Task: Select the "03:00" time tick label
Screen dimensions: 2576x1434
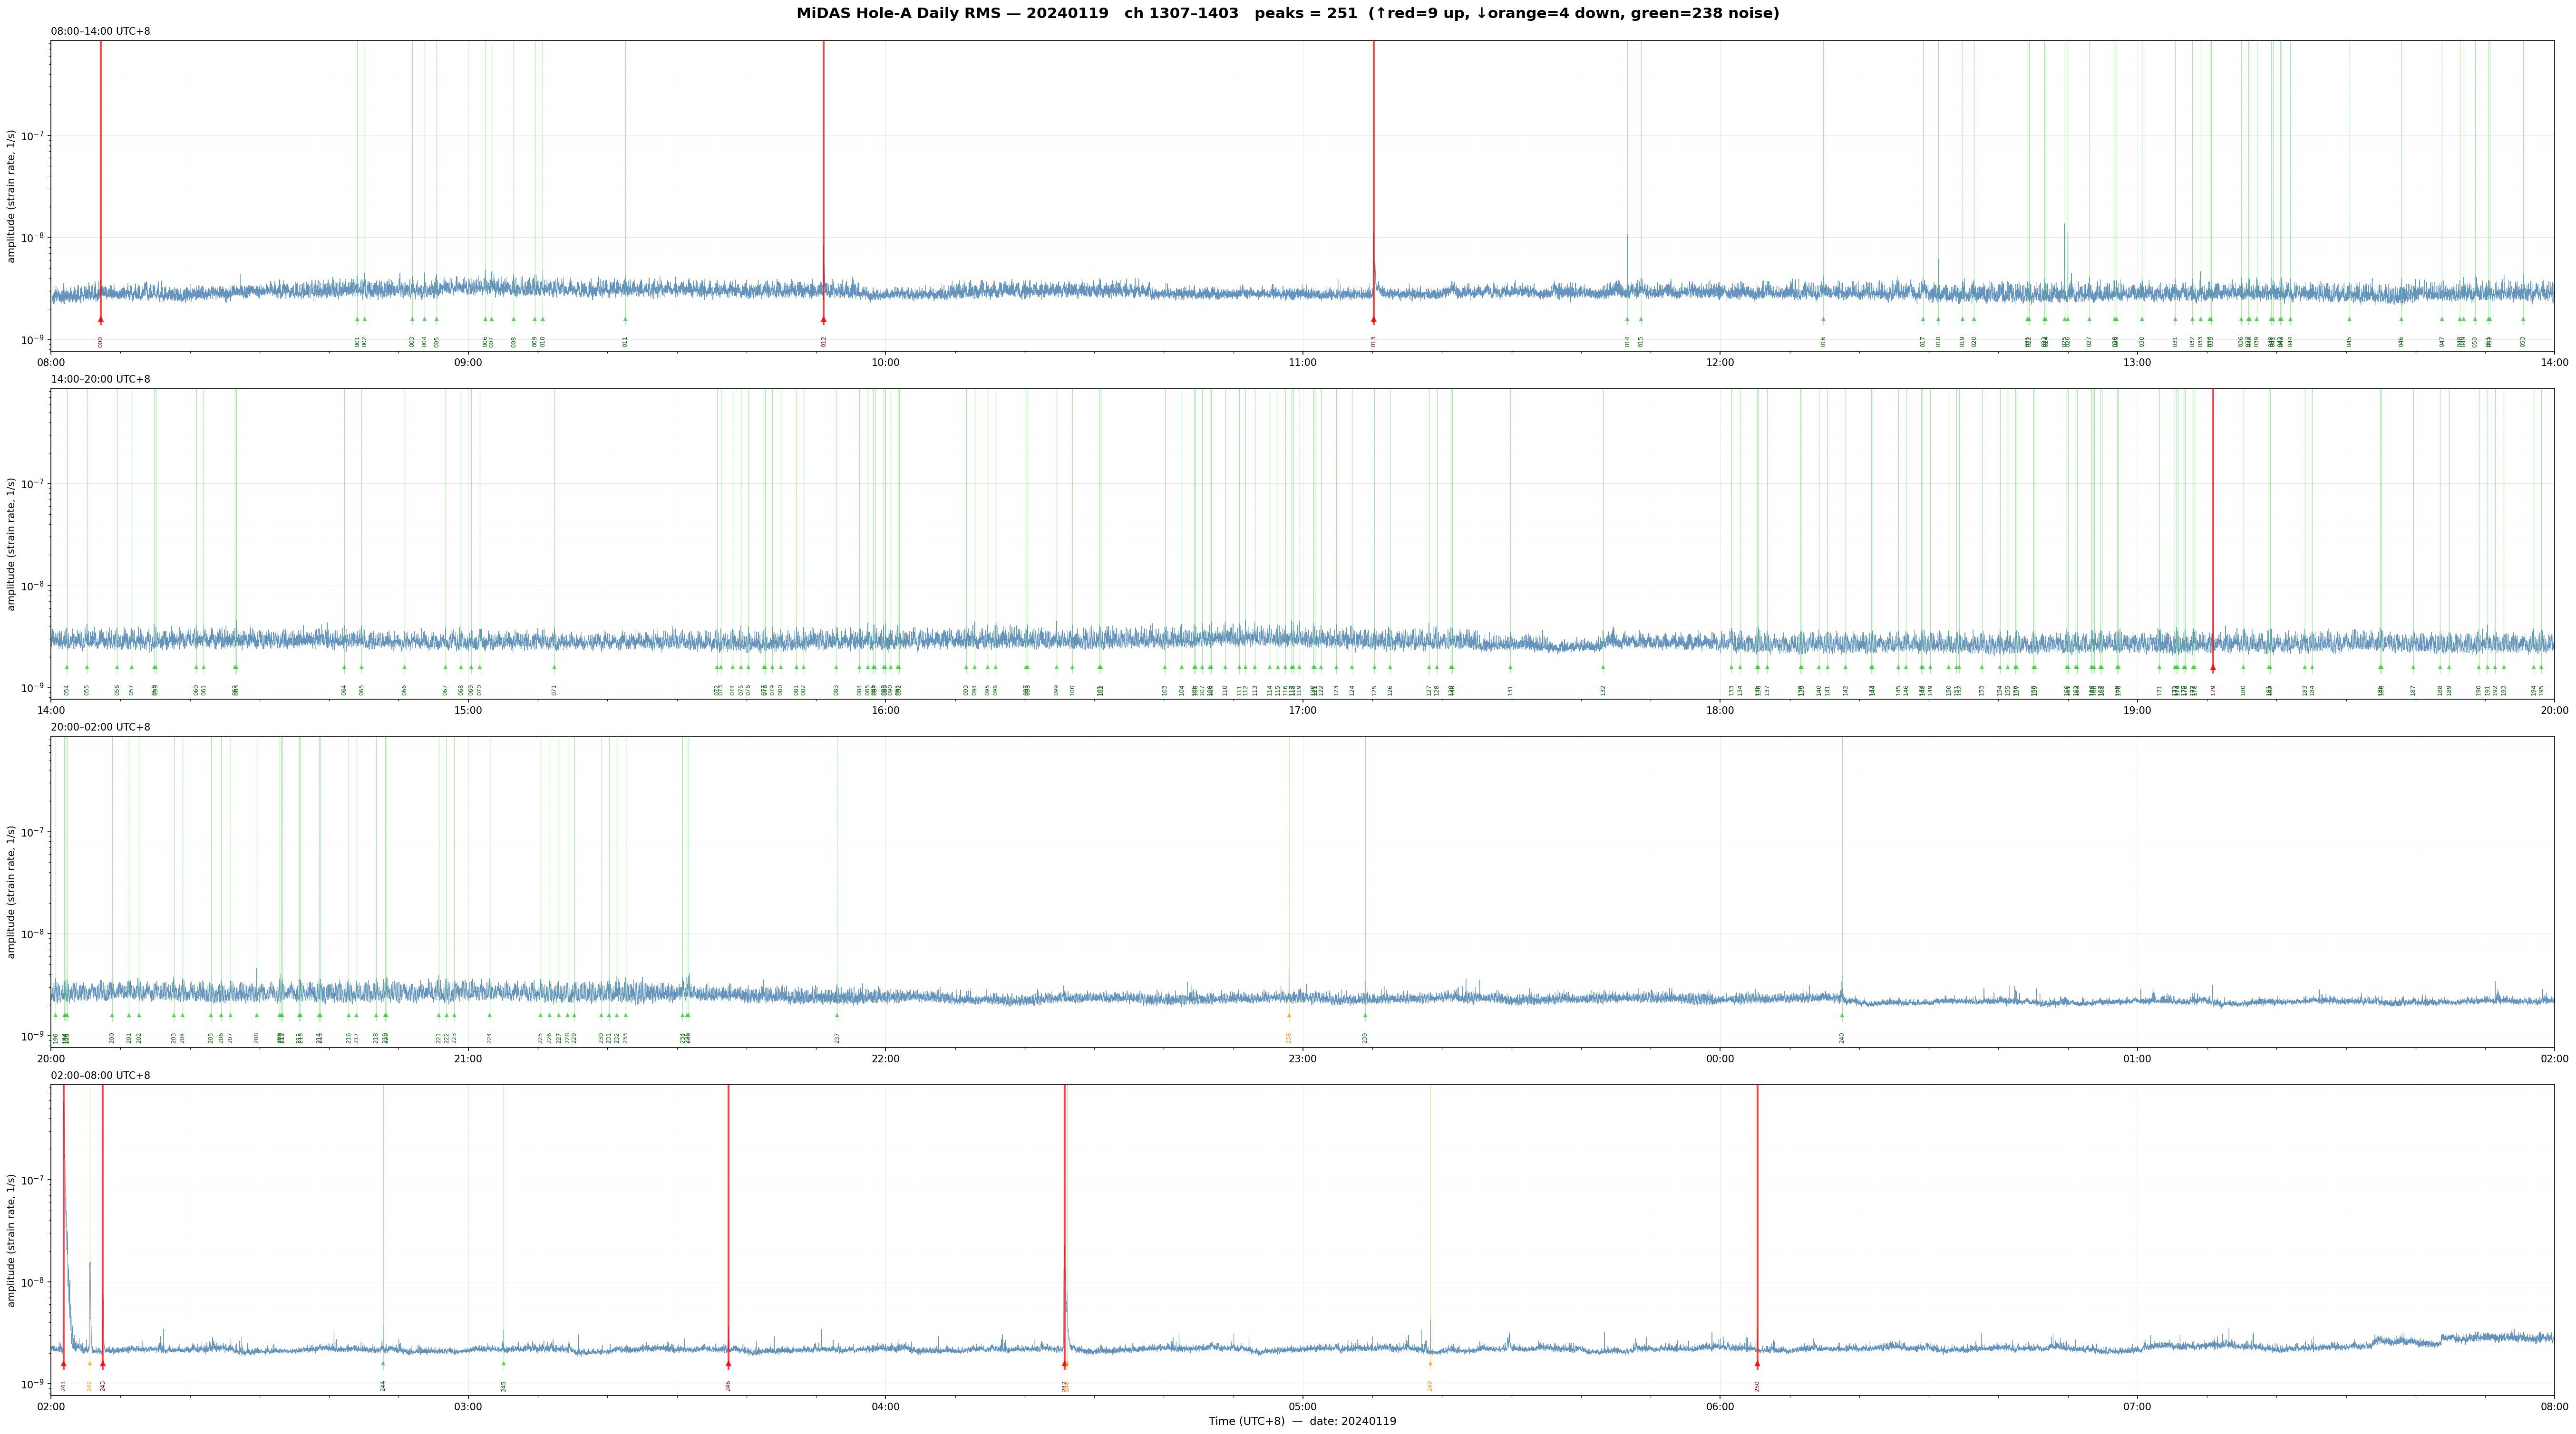Action: point(468,1407)
